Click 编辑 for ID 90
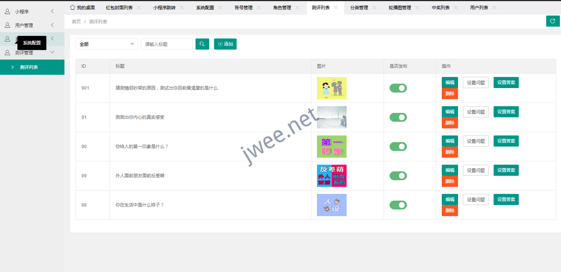Viewport: 561px width, 272px height. 450,141
